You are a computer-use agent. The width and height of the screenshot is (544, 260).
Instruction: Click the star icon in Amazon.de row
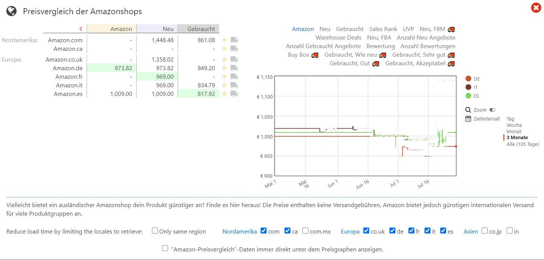[224, 68]
